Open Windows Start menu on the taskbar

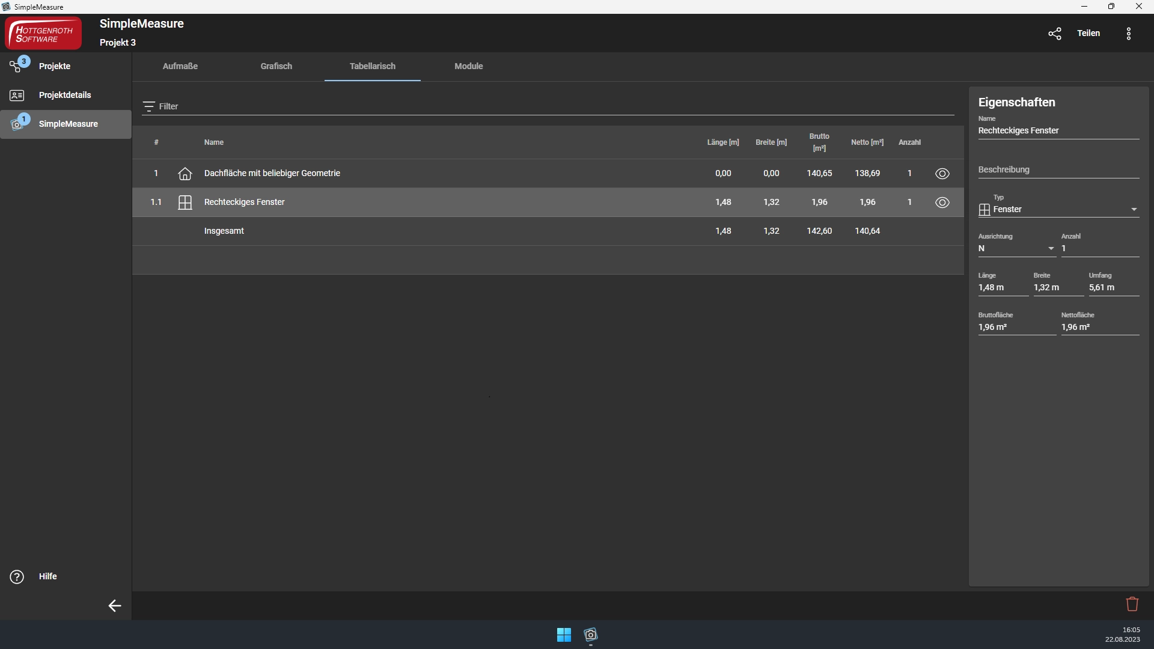pos(564,635)
